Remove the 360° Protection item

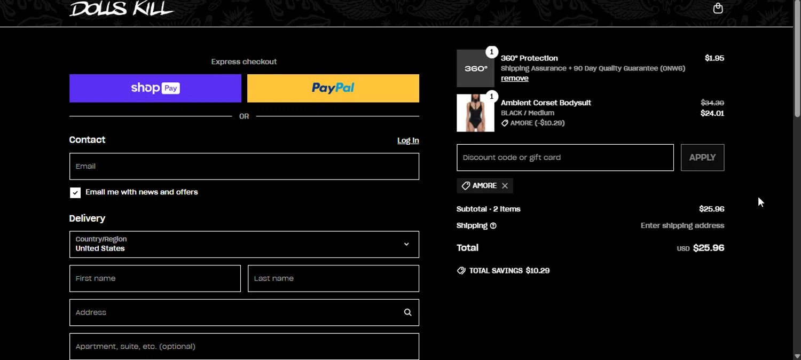coord(515,79)
